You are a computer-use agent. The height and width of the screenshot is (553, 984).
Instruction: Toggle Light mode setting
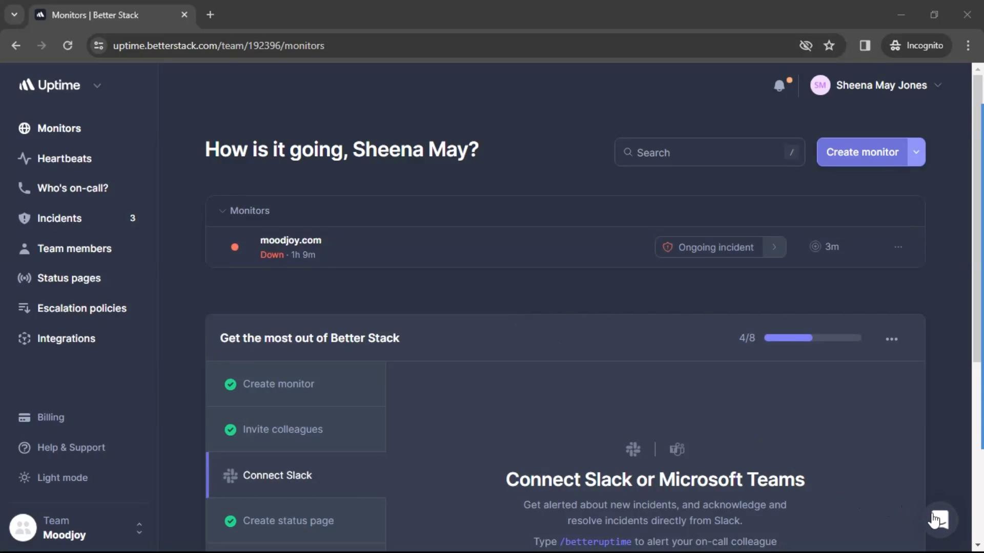coord(61,477)
